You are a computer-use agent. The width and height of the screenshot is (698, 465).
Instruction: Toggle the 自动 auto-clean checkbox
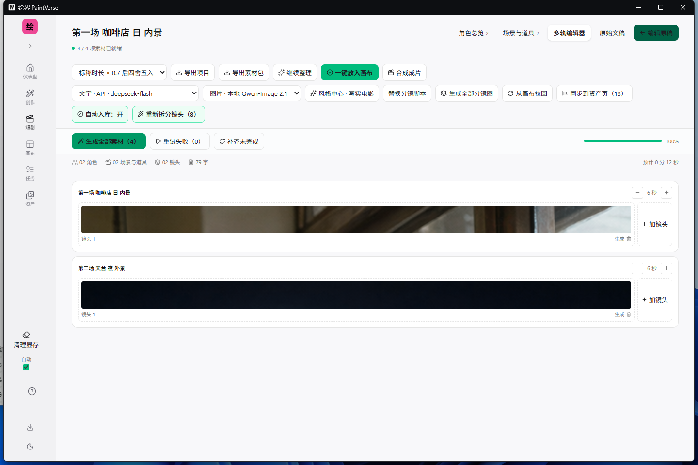(x=26, y=367)
